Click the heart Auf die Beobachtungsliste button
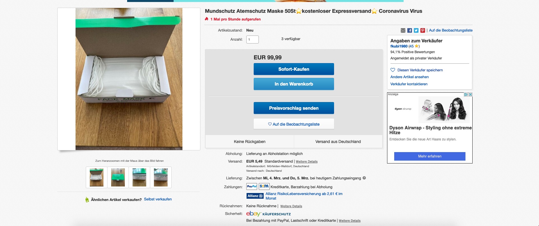 pyautogui.click(x=294, y=124)
